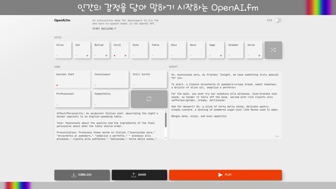Click the OpenAI.fm logo

click(x=62, y=20)
